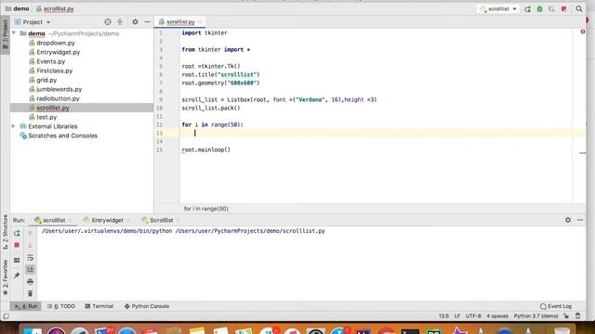Screen dimensions: 595x334
Task: Open Project panel settings gear
Action: pyautogui.click(x=135, y=22)
